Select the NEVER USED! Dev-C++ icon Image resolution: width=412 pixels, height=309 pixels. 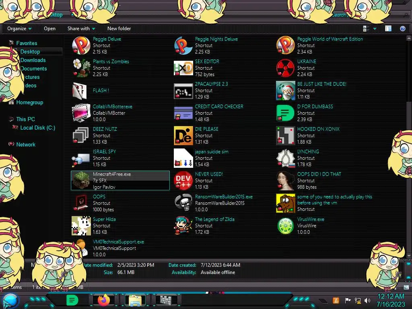(183, 181)
